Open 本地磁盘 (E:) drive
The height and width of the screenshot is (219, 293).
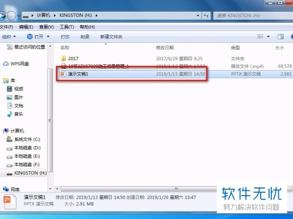(x=27, y=156)
